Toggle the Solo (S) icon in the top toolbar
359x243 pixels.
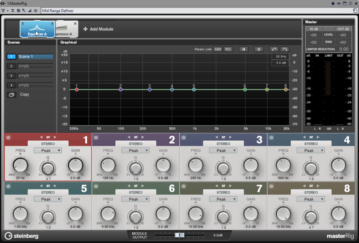(x=18, y=11)
